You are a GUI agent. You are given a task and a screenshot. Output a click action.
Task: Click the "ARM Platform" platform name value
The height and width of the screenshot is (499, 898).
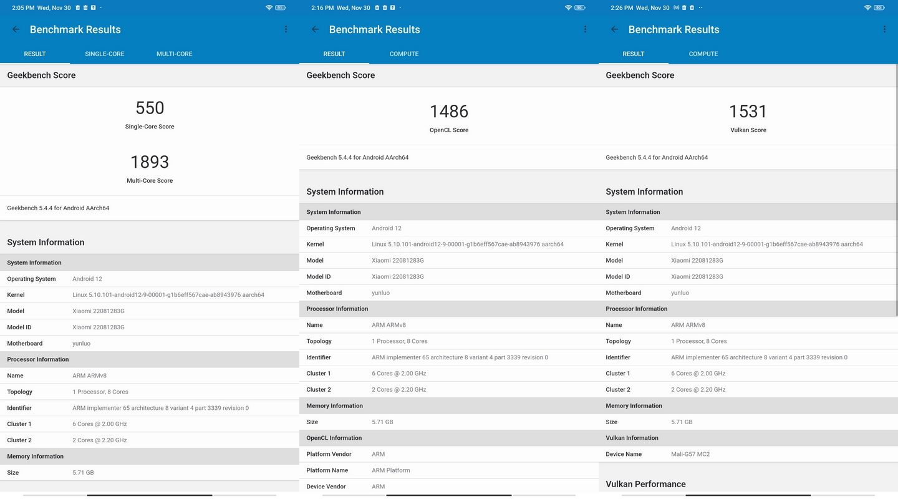tap(391, 470)
